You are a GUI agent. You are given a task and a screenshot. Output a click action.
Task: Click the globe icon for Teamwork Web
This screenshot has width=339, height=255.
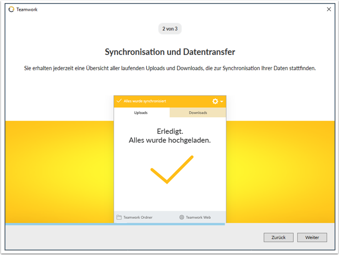click(182, 217)
